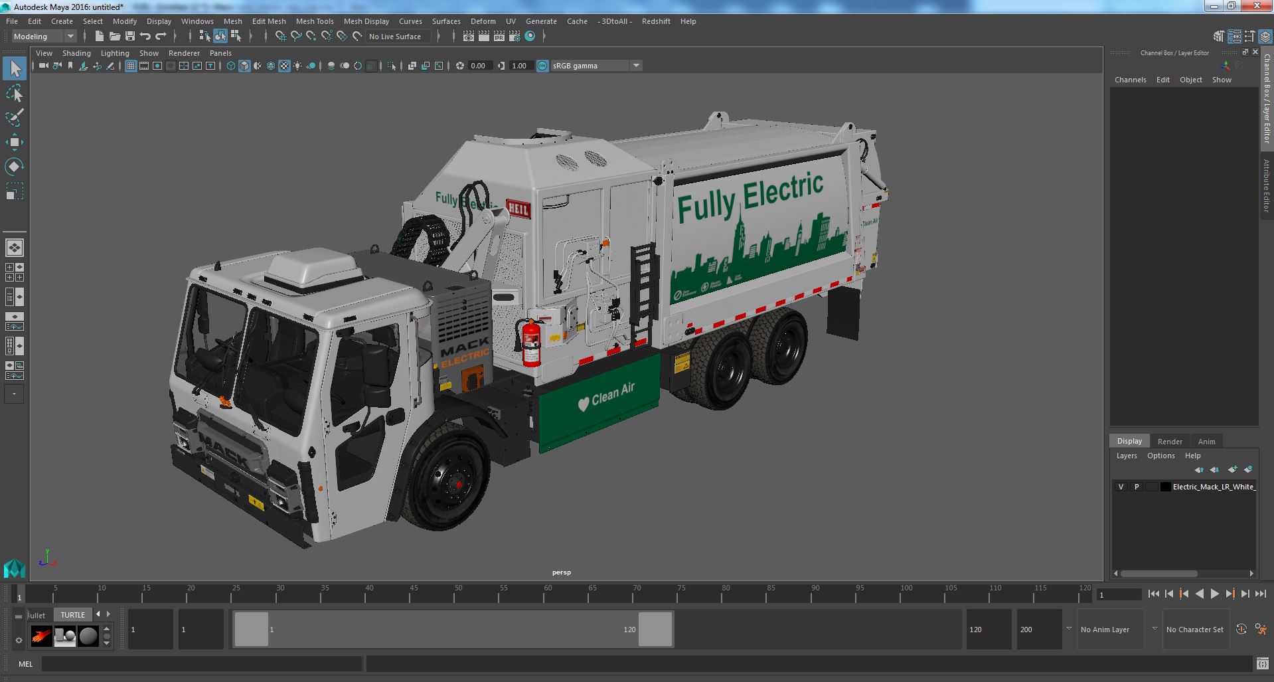Move selected layer up

(x=1199, y=469)
